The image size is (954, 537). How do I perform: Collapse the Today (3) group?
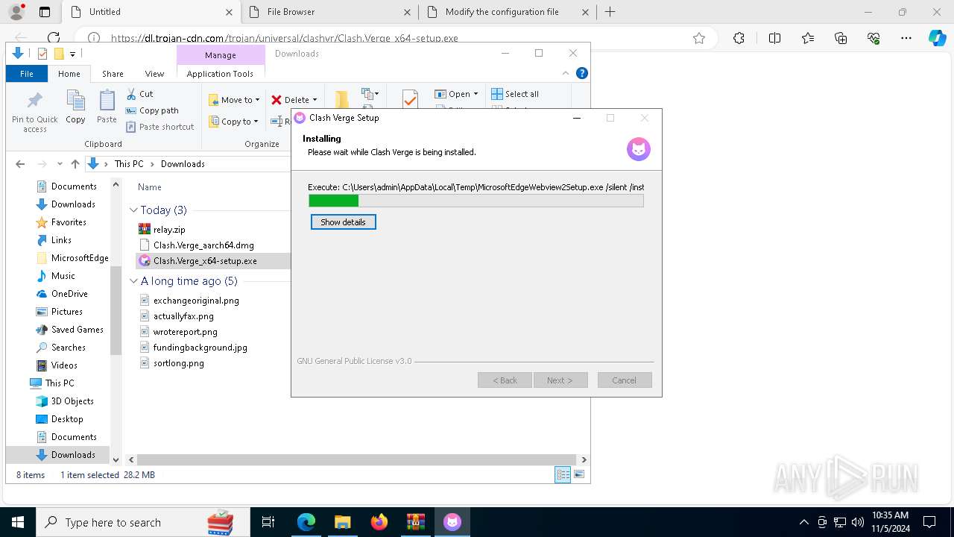[133, 210]
